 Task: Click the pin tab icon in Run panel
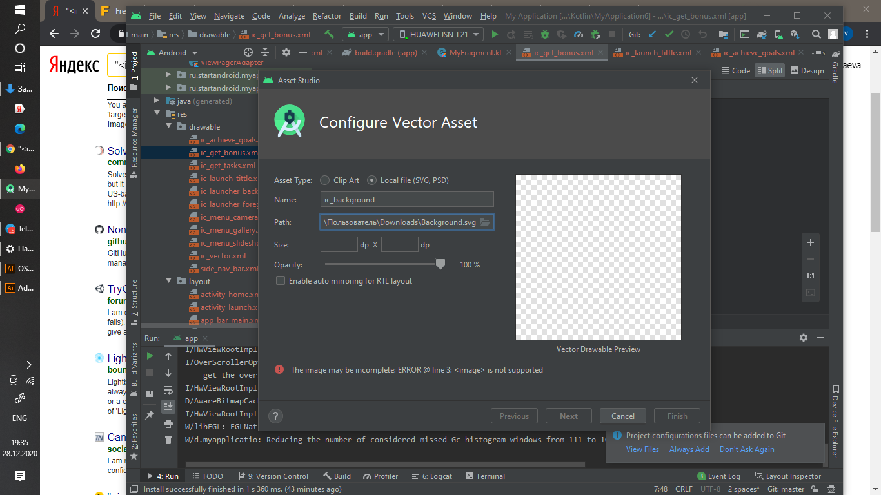click(x=150, y=415)
